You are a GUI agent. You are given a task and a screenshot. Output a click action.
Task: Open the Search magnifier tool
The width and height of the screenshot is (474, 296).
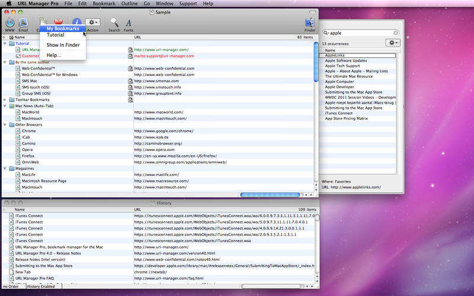114,22
